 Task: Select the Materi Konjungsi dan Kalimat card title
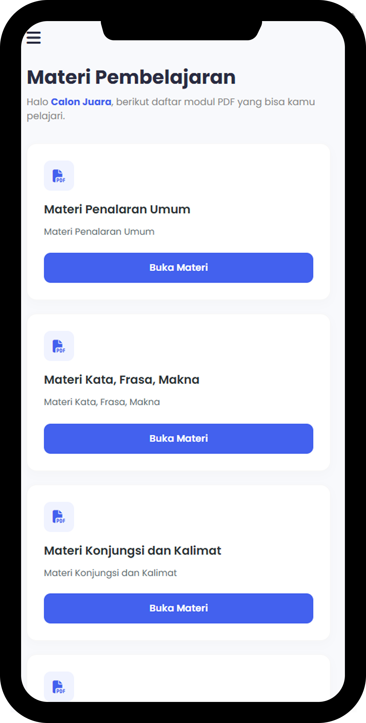pos(132,551)
